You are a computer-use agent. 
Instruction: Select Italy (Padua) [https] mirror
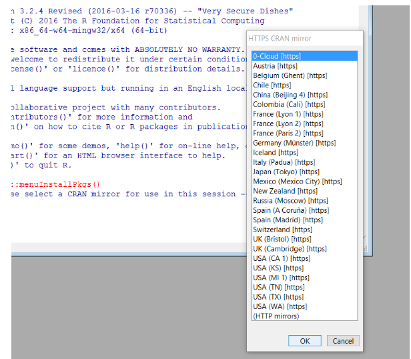coord(304,162)
